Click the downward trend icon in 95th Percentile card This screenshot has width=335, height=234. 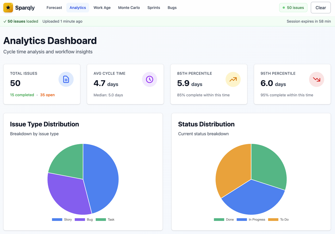316,79
